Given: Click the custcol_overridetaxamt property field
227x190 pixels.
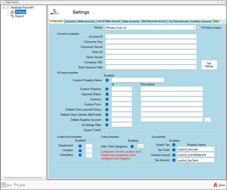Looking at the screenshot, I should pyautogui.click(x=195, y=155).
